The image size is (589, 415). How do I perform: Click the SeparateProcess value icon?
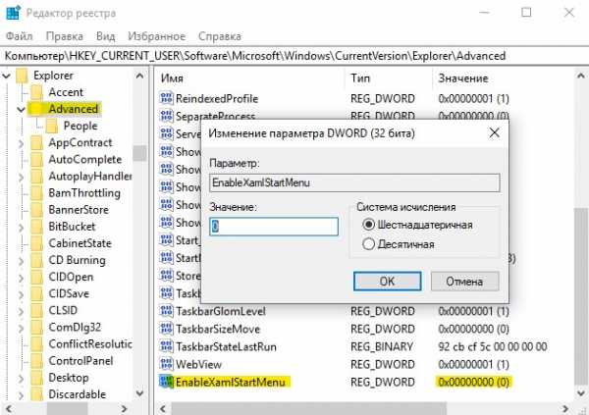(166, 116)
